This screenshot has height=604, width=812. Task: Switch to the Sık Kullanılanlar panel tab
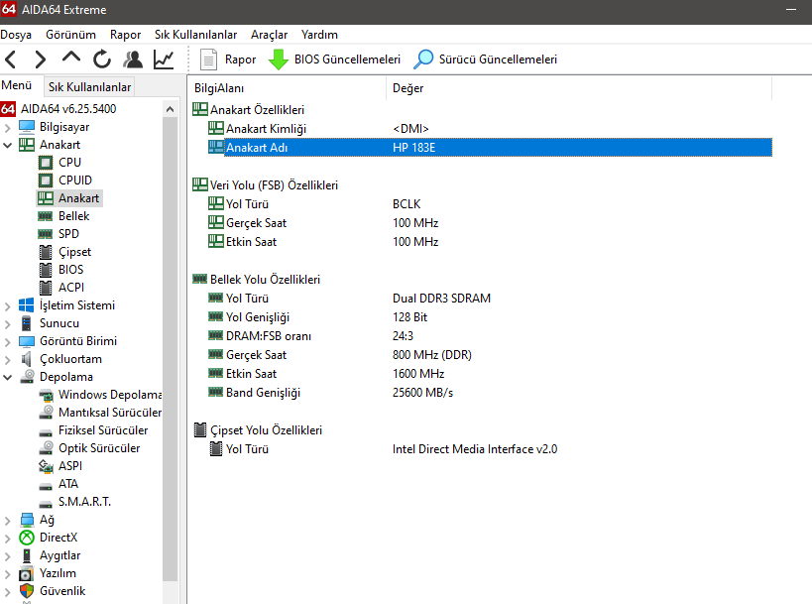[89, 87]
